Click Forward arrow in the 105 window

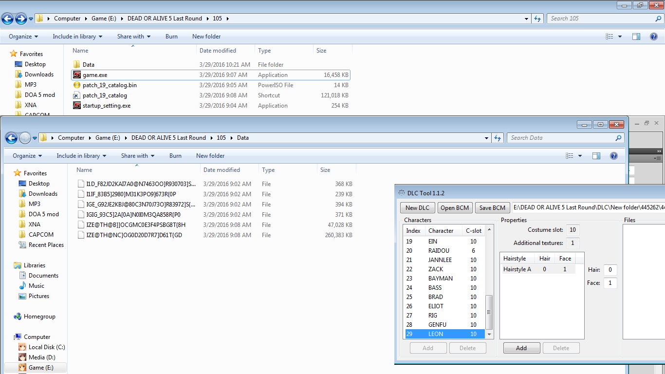pyautogui.click(x=21, y=19)
